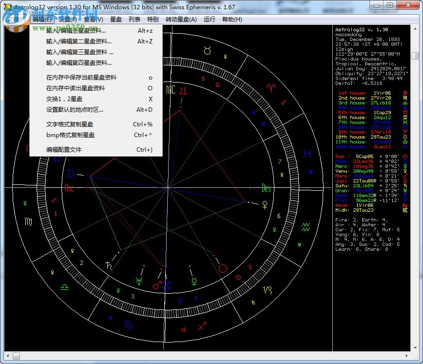Click the Sun glyph in the chart wheel

pos(223,268)
